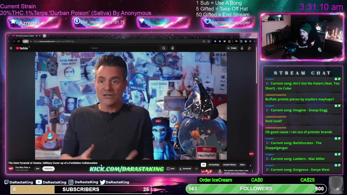This screenshot has width=347, height=195.
Task: Open The Why Files channel name link
Action: 22,168
